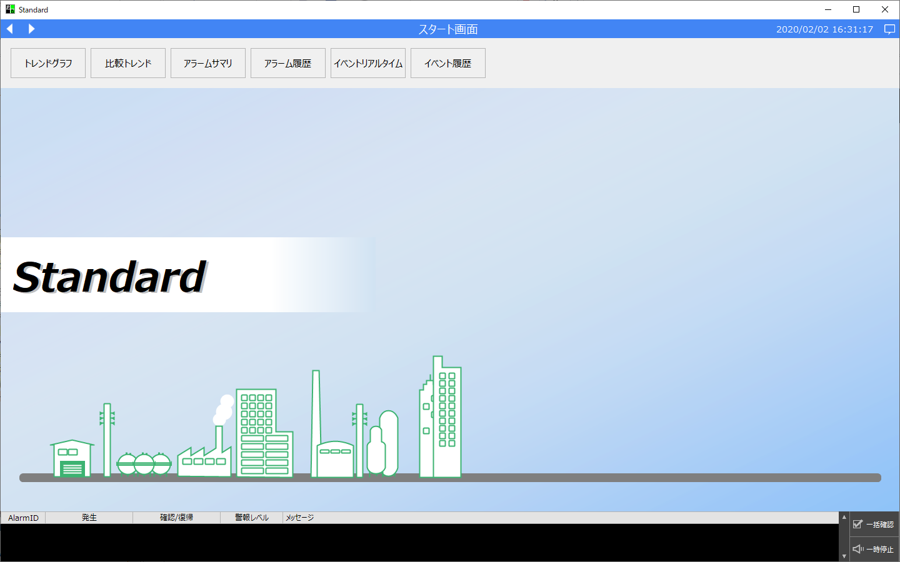Click the 一括確認 acknowledge-all checkmark button
Viewport: 900px width, 562px height.
[874, 525]
